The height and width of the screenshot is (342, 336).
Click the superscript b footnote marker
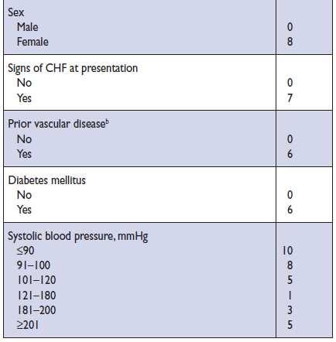[x=107, y=121]
